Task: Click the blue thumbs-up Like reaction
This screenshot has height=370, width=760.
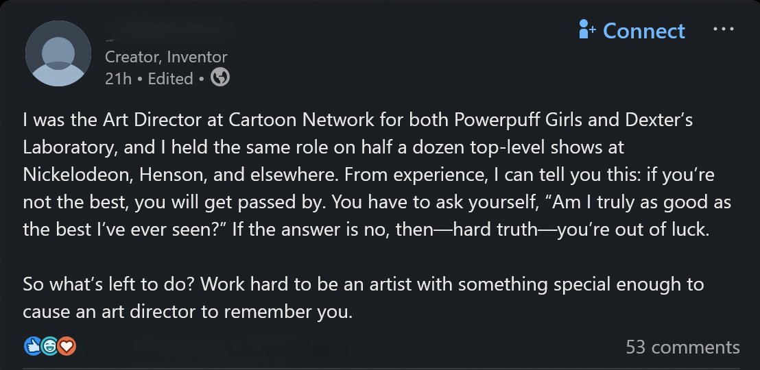Action: 32,347
